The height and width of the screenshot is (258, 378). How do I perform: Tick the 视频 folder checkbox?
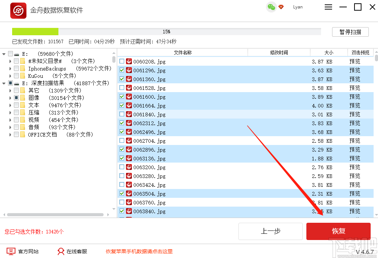click(17, 120)
